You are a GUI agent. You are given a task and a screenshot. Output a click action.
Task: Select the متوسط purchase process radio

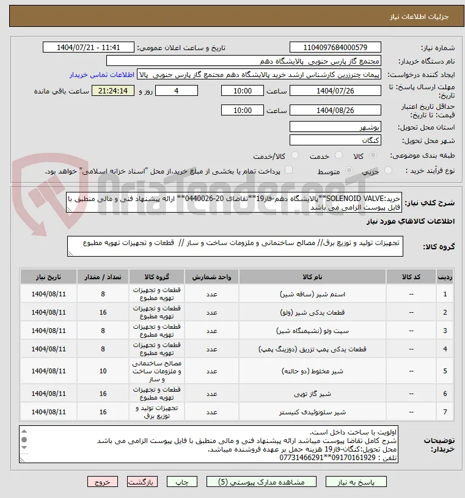[x=349, y=170]
